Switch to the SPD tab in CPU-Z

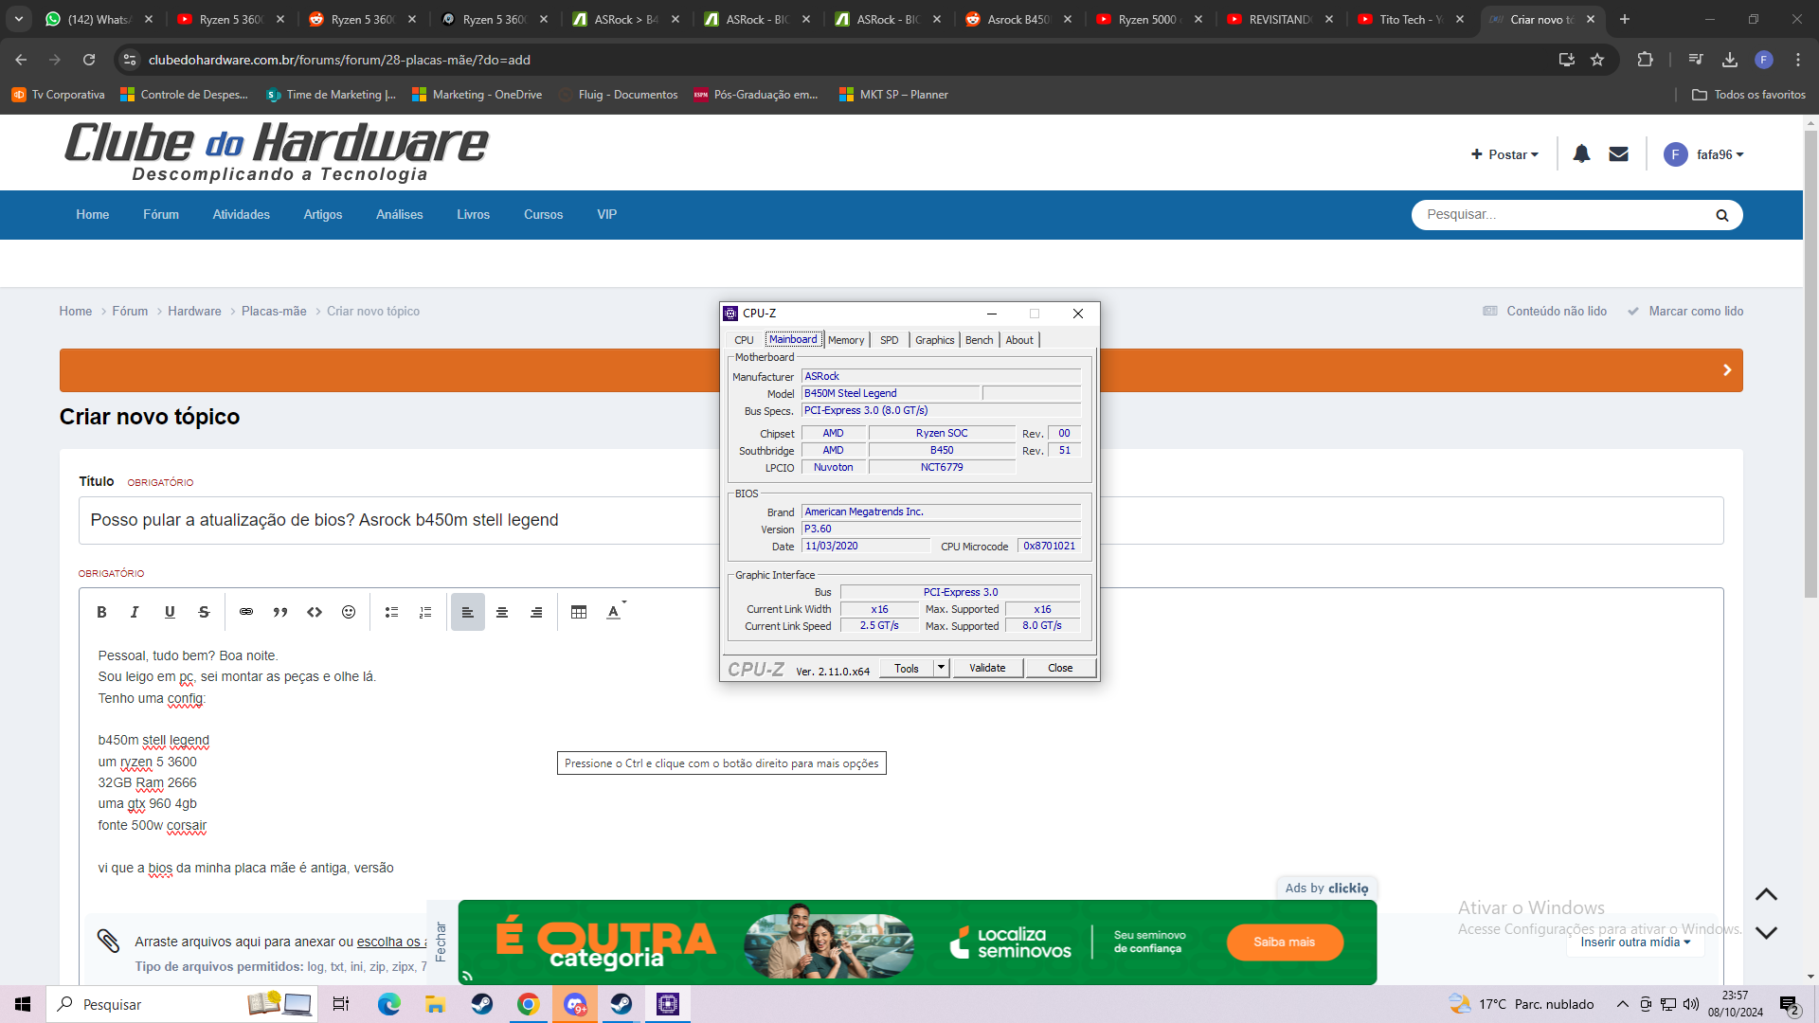coord(890,340)
